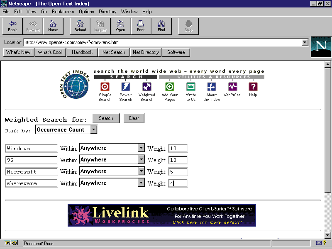Screen dimensions: 332x249
Task: Open the Bookmarks menu
Action: pos(63,12)
